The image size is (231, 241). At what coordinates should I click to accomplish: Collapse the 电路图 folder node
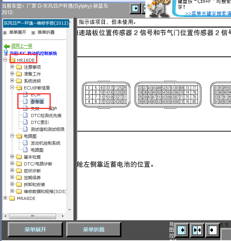tap(12, 136)
